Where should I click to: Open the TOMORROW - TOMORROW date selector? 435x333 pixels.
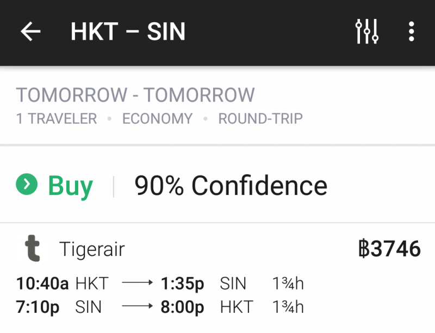pos(135,95)
